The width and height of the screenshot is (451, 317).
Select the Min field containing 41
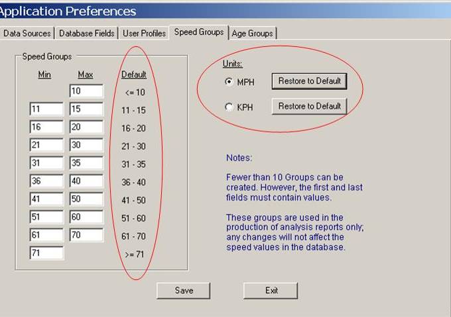point(46,199)
